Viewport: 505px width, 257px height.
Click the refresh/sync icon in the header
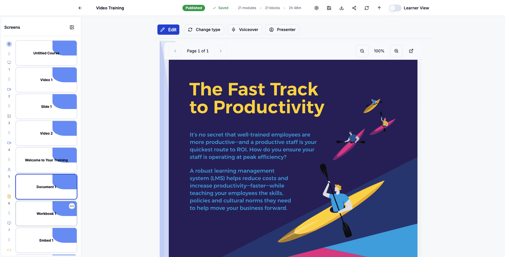click(367, 8)
